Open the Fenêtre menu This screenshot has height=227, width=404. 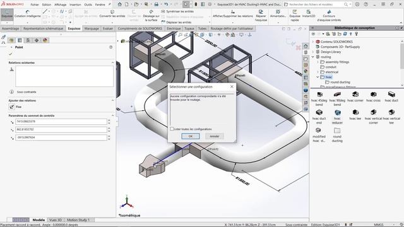[100, 4]
